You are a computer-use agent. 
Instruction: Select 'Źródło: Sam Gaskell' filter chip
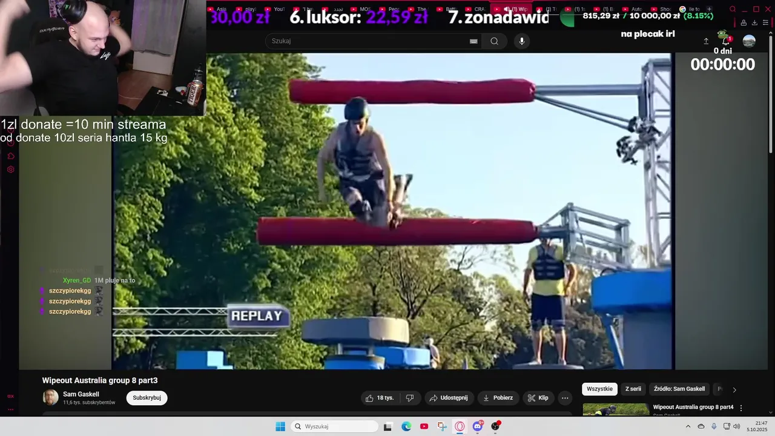click(679, 389)
